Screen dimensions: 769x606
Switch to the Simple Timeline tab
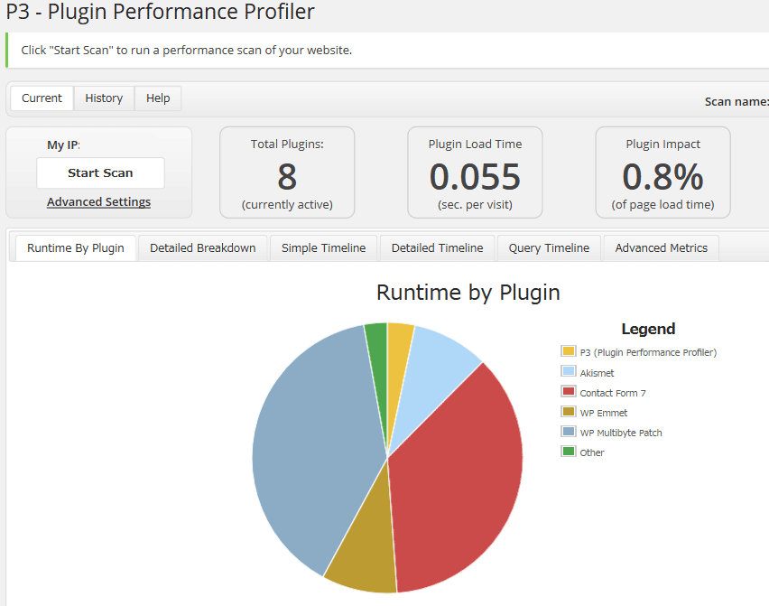click(x=323, y=248)
